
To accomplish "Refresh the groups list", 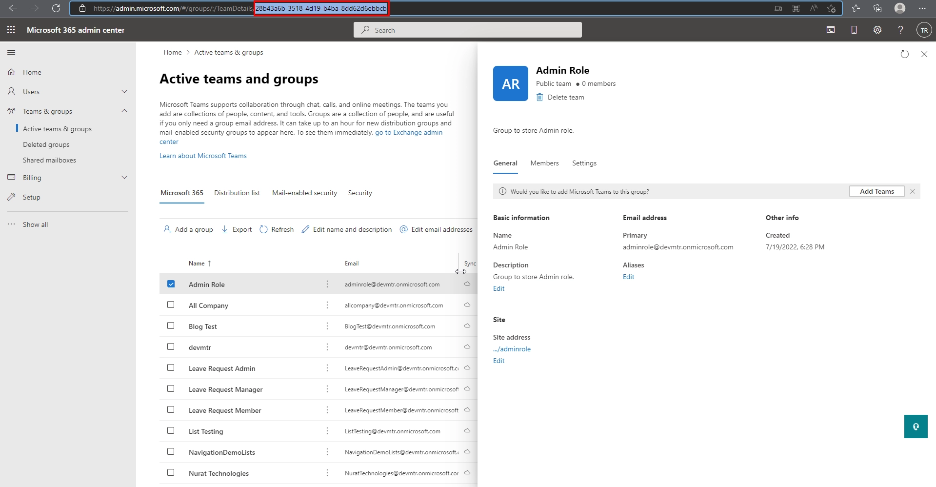I will (277, 229).
